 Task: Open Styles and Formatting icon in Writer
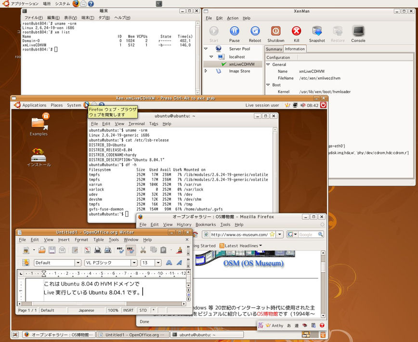(x=26, y=263)
